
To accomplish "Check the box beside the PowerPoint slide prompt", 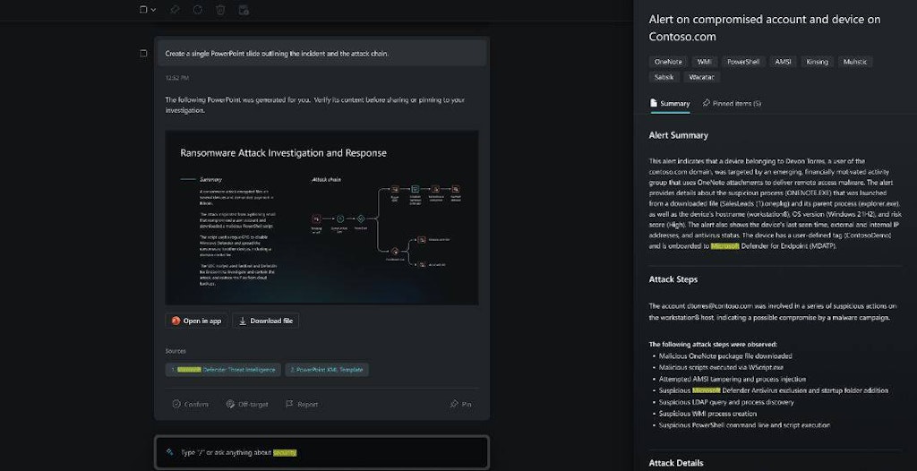I will click(x=143, y=53).
